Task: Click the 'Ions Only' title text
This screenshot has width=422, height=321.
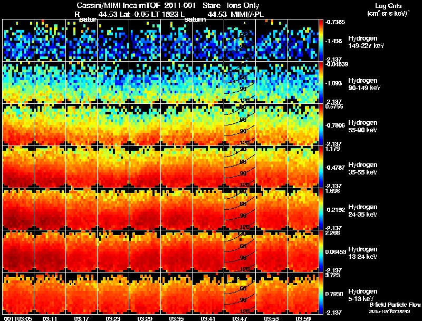Action: pyautogui.click(x=243, y=5)
